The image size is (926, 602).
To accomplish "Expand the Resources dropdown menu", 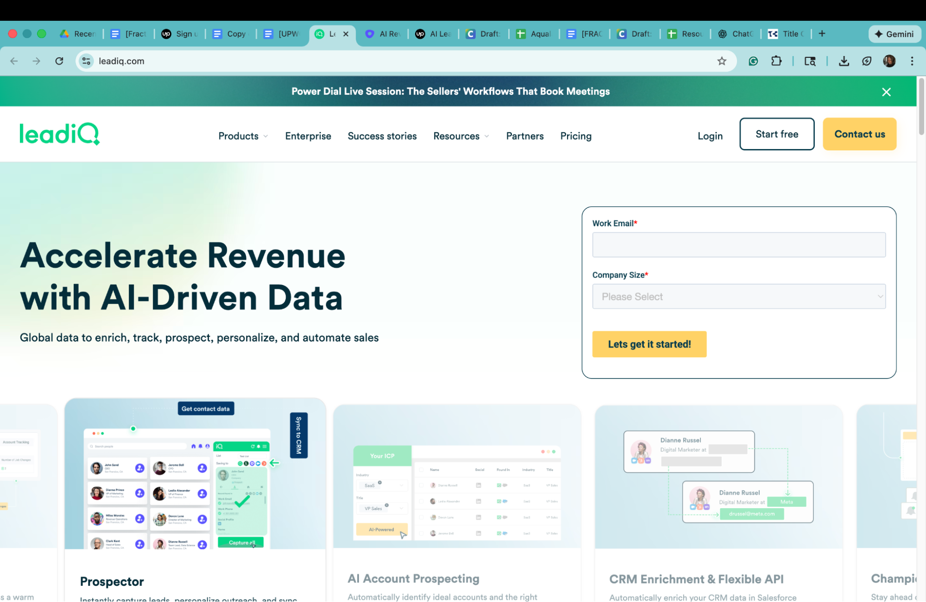I will click(461, 136).
